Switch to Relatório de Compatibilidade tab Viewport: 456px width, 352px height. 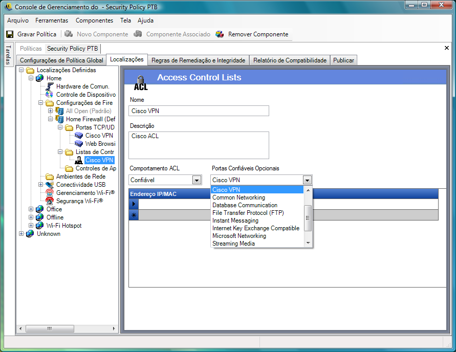290,60
